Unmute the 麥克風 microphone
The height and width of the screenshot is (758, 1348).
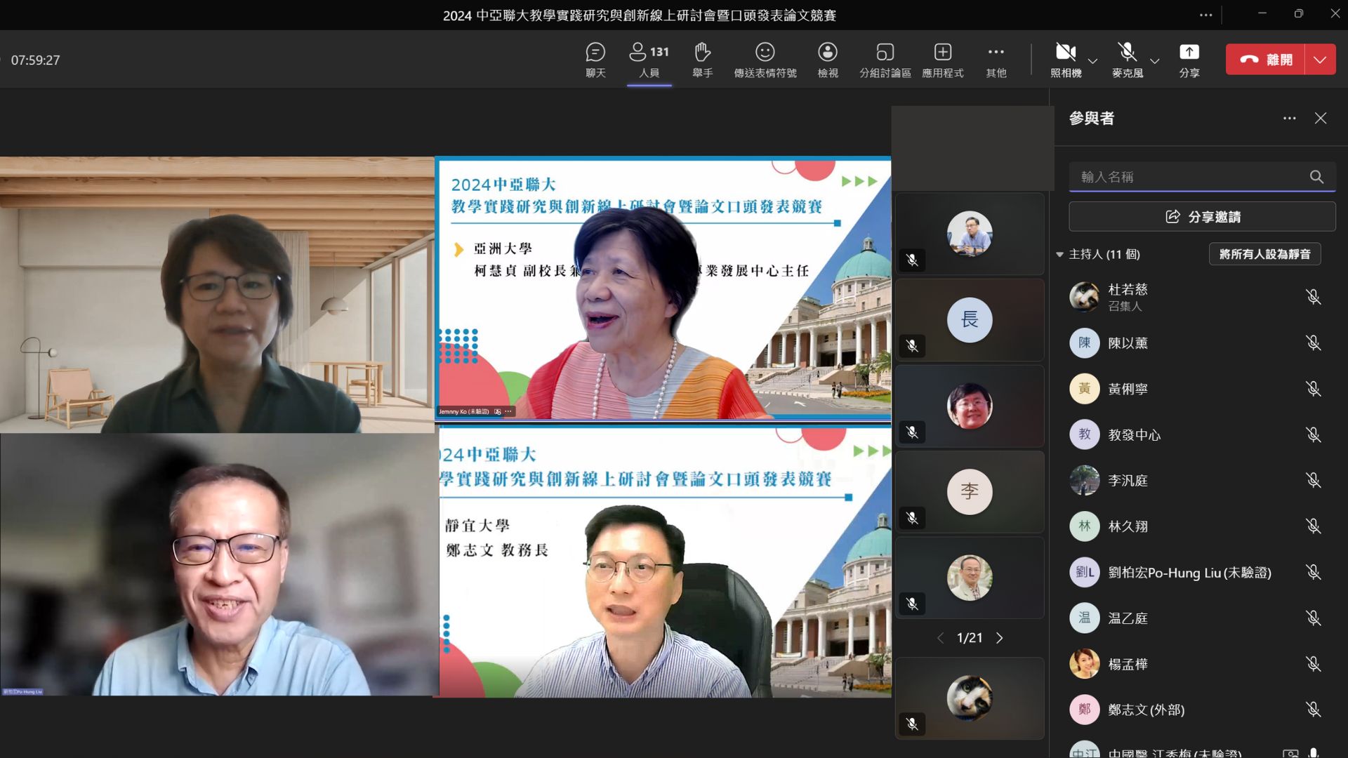point(1127,60)
